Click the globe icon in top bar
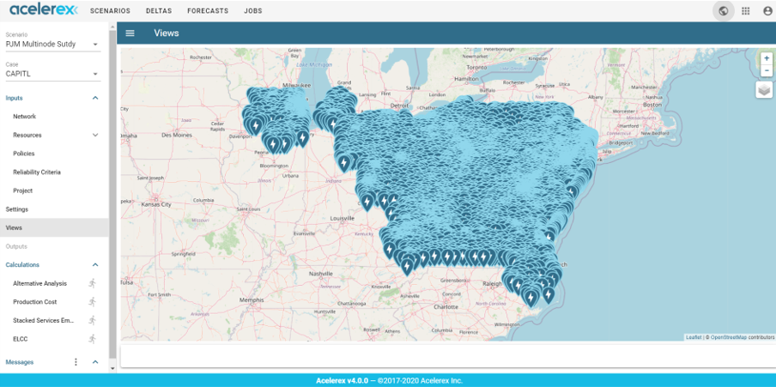The image size is (776, 387). [x=724, y=11]
